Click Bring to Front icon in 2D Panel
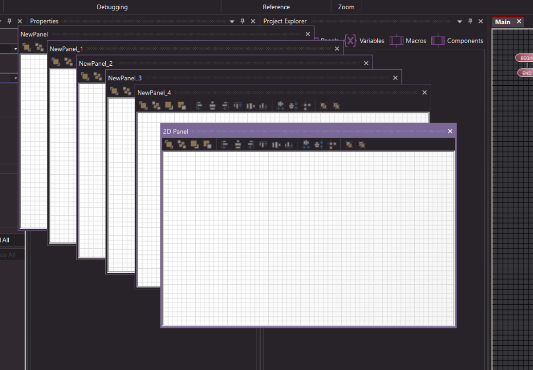Image resolution: width=533 pixels, height=370 pixels. 194,144
